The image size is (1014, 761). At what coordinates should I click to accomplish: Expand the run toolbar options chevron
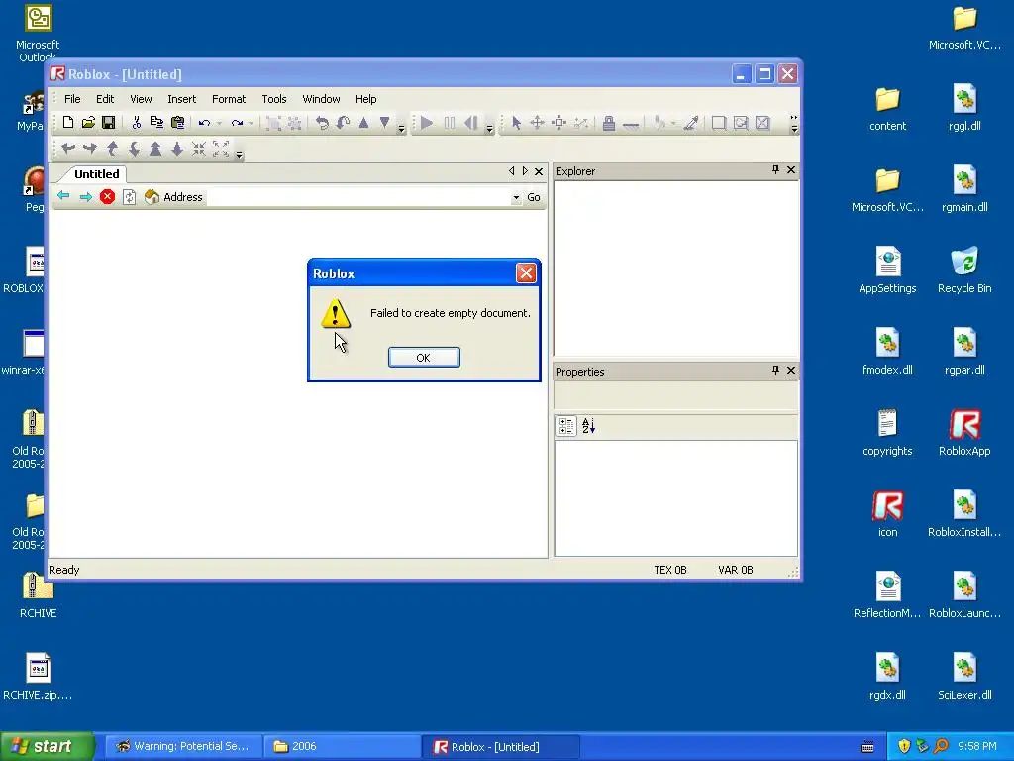click(x=489, y=128)
